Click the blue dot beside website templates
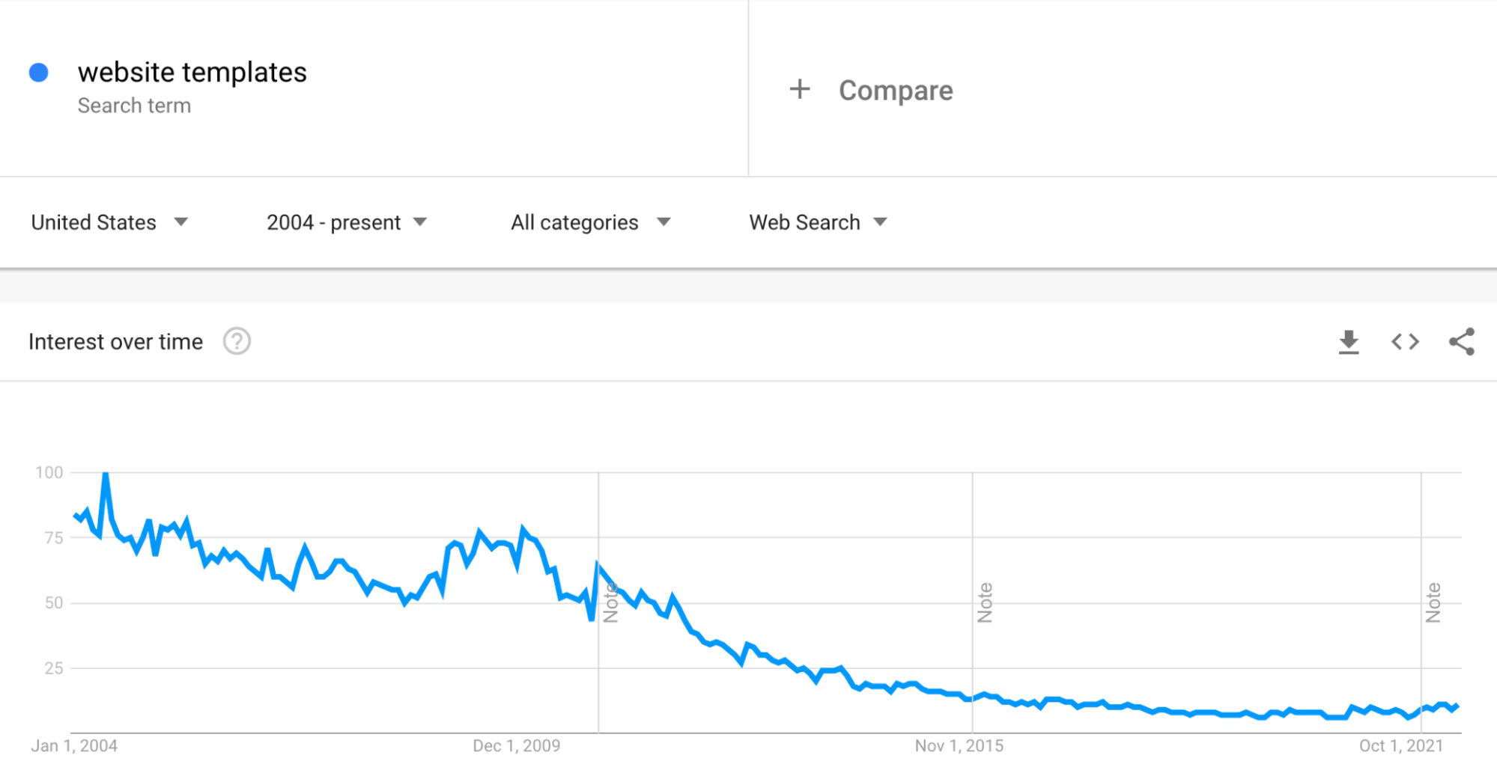This screenshot has width=1497, height=782. click(x=39, y=73)
